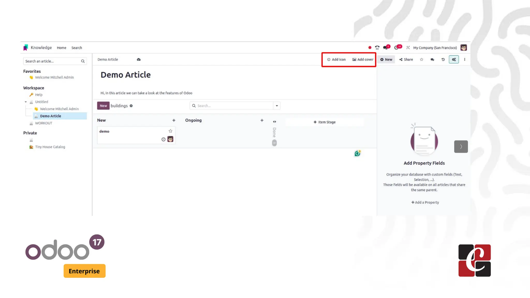The height and width of the screenshot is (298, 530).
Task: Open buildings view settings gear
Action: pyautogui.click(x=131, y=106)
